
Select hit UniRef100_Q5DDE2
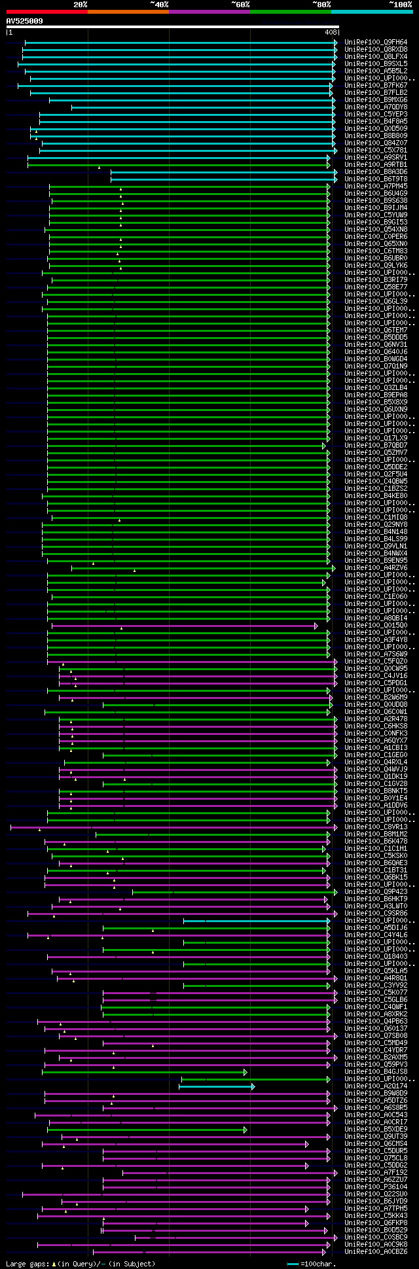tap(376, 467)
